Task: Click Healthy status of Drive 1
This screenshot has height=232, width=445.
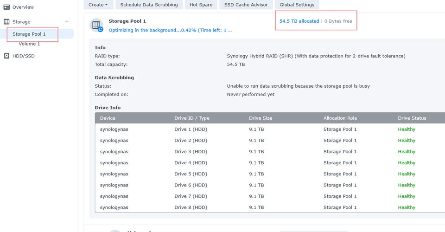Action: [407, 129]
